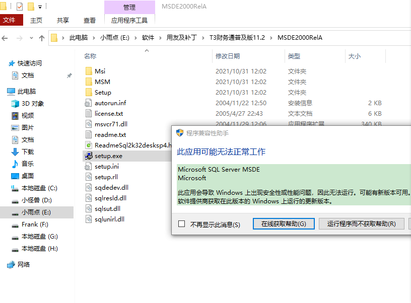Select the 本地磁盘 (H:) drive

click(40, 249)
